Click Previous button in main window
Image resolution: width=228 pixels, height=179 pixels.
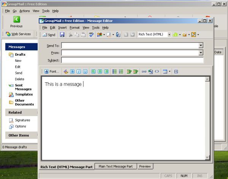16,22
